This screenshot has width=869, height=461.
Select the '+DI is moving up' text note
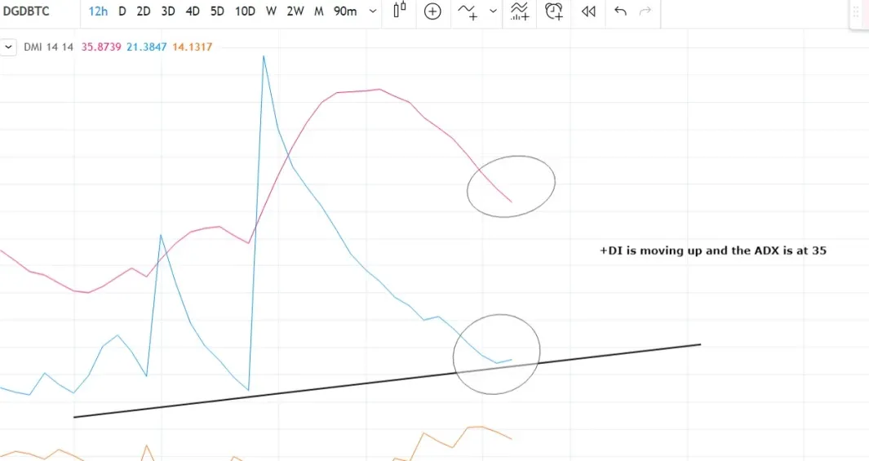(712, 250)
